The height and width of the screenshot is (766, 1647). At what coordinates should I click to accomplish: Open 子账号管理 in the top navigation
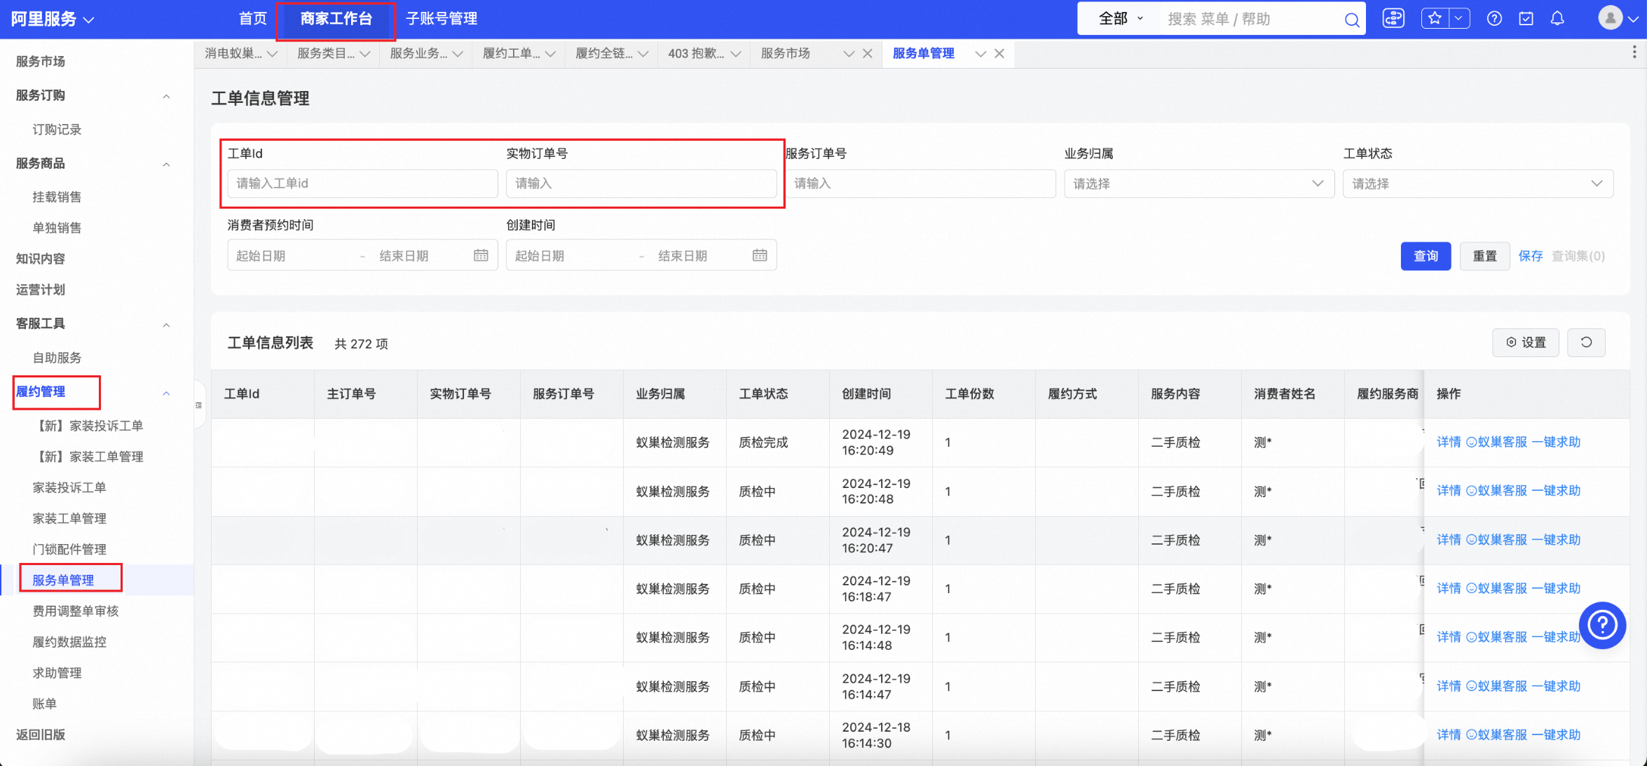click(x=442, y=19)
